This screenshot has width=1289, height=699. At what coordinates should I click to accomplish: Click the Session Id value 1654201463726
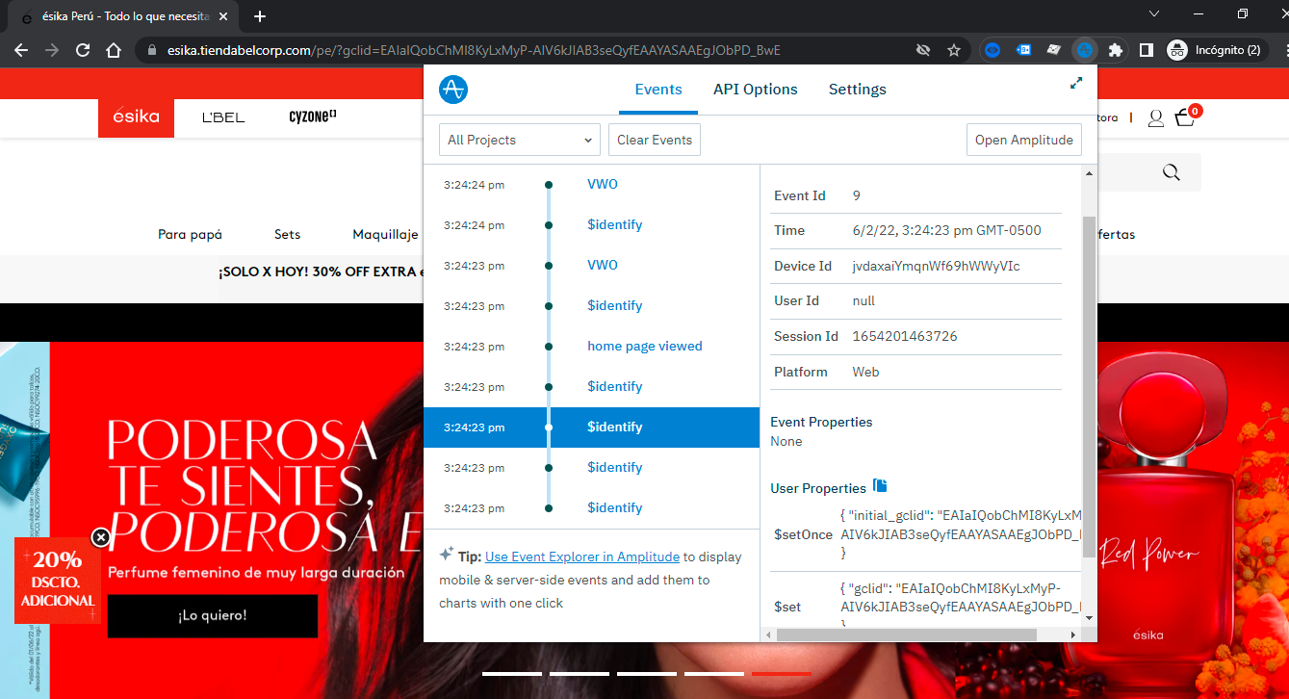905,336
